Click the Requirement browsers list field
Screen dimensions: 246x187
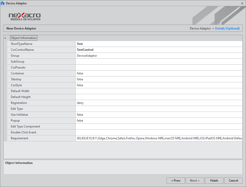click(x=159, y=138)
